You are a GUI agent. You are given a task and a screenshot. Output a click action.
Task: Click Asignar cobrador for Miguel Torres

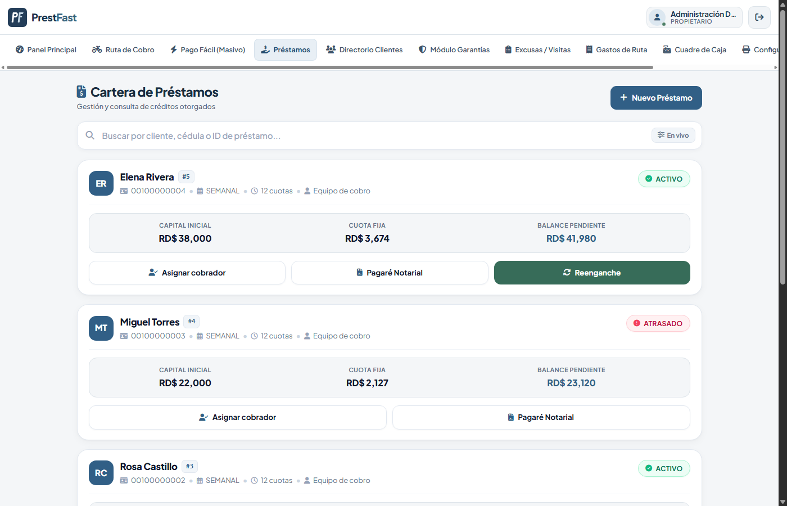238,417
